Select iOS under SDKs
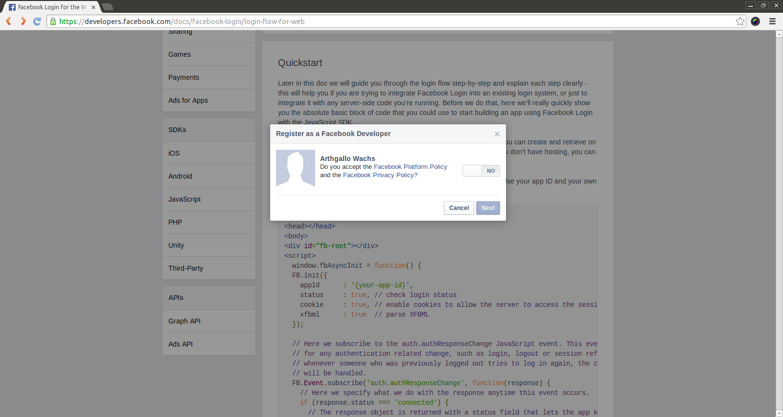The height and width of the screenshot is (417, 783). click(209, 153)
